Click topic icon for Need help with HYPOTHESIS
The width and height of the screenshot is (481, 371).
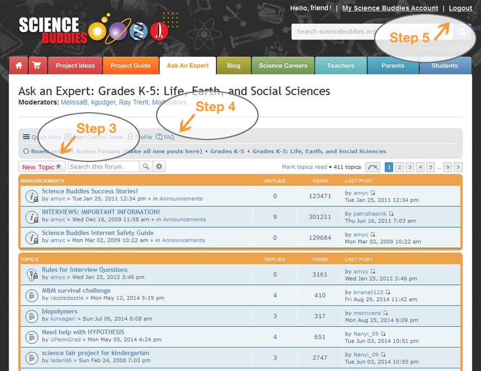click(32, 337)
